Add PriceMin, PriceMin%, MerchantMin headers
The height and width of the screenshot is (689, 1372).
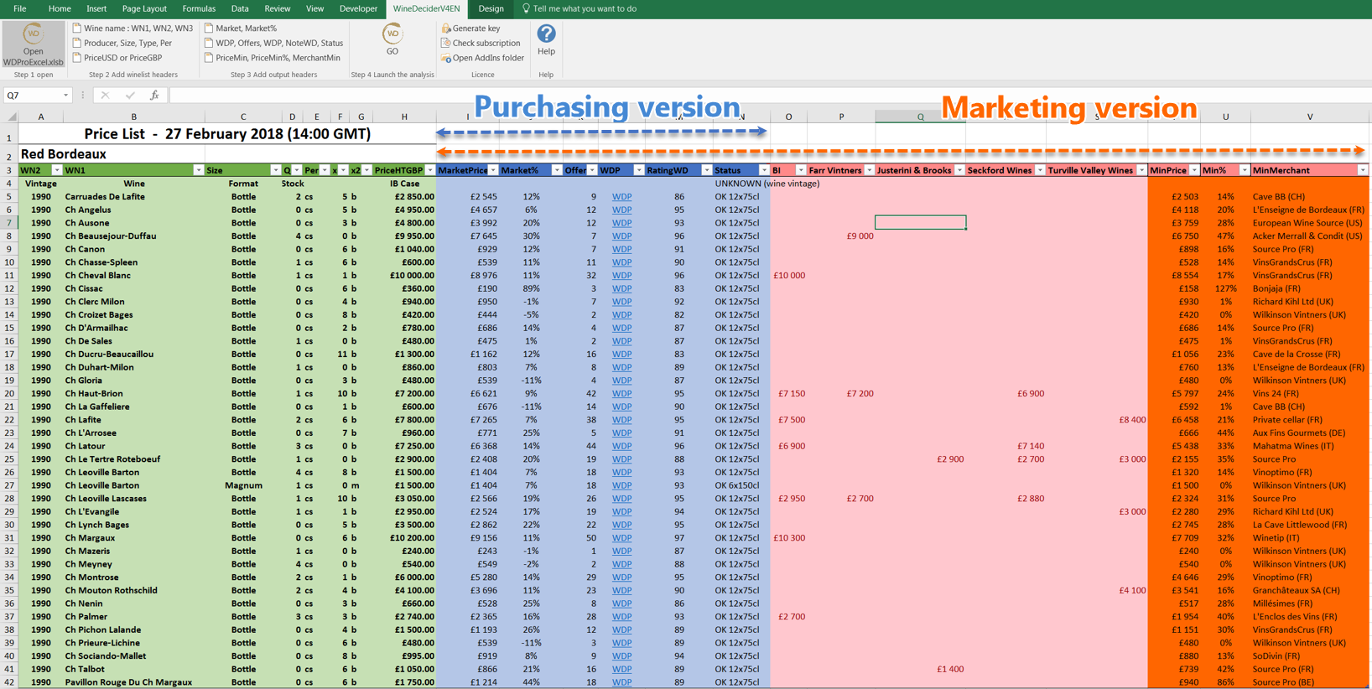click(273, 59)
